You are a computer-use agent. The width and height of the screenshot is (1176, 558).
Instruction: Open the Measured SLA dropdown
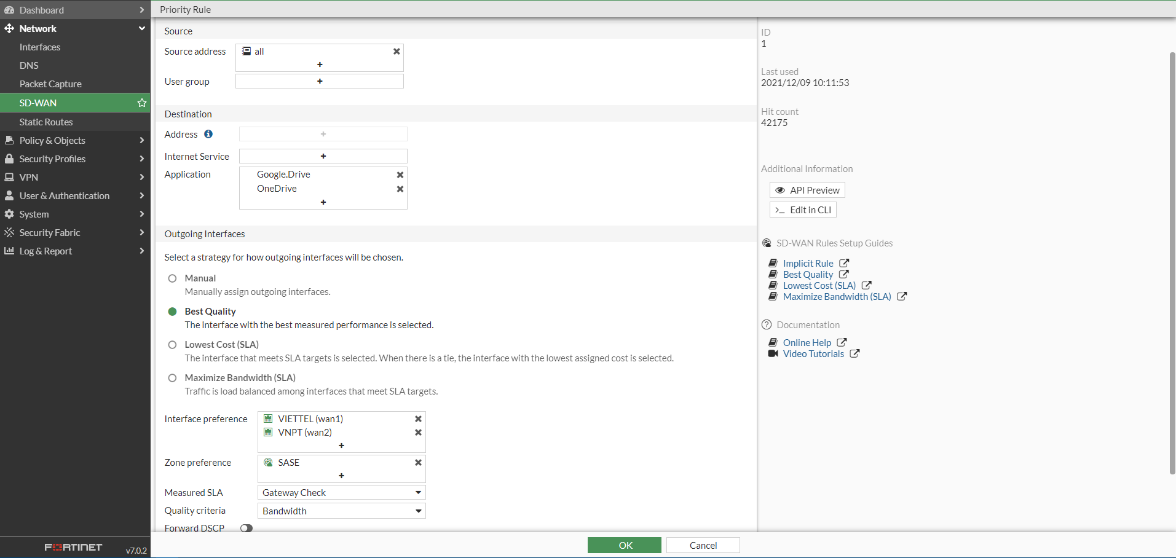coord(342,493)
